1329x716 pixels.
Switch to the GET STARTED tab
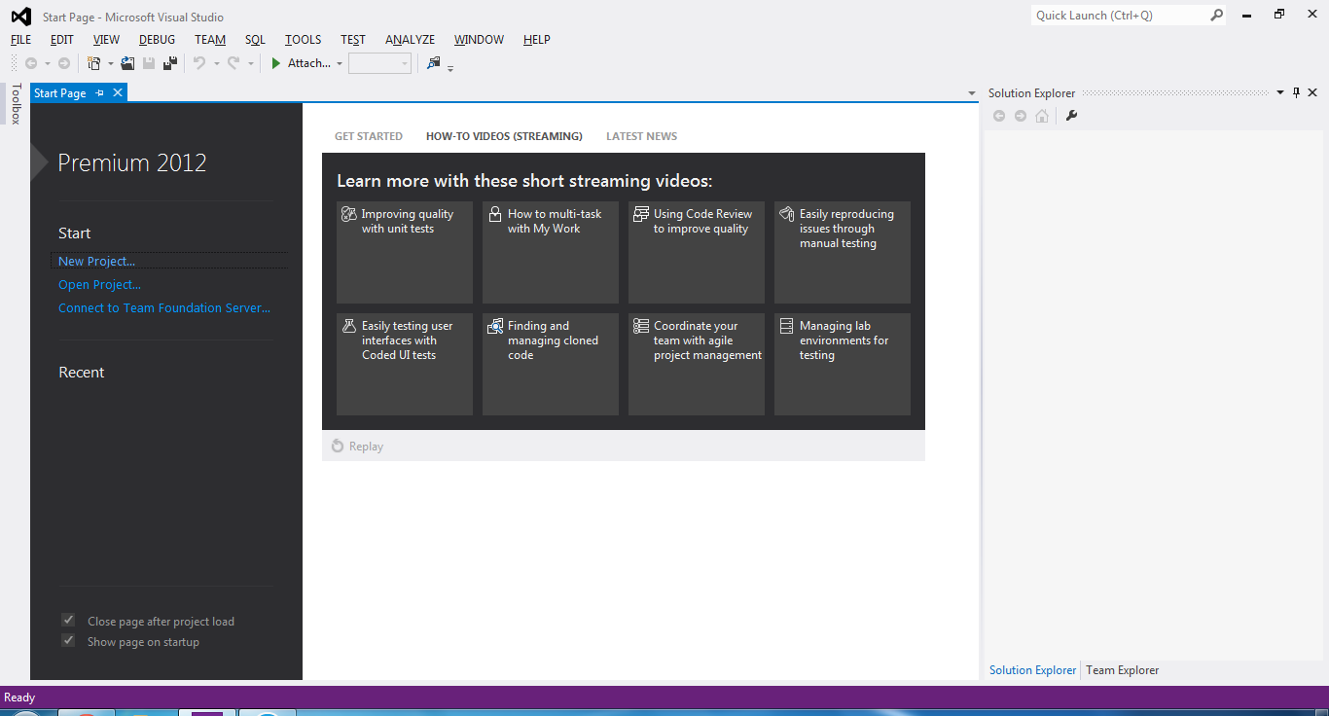pos(369,136)
